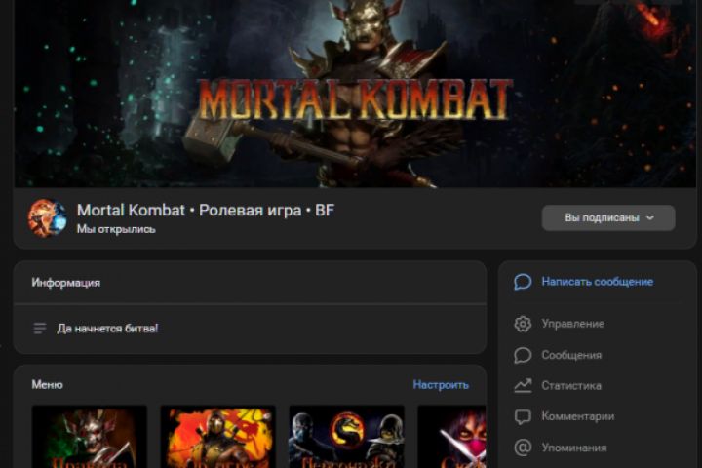Click the chart icon beside Статистика

click(523, 385)
